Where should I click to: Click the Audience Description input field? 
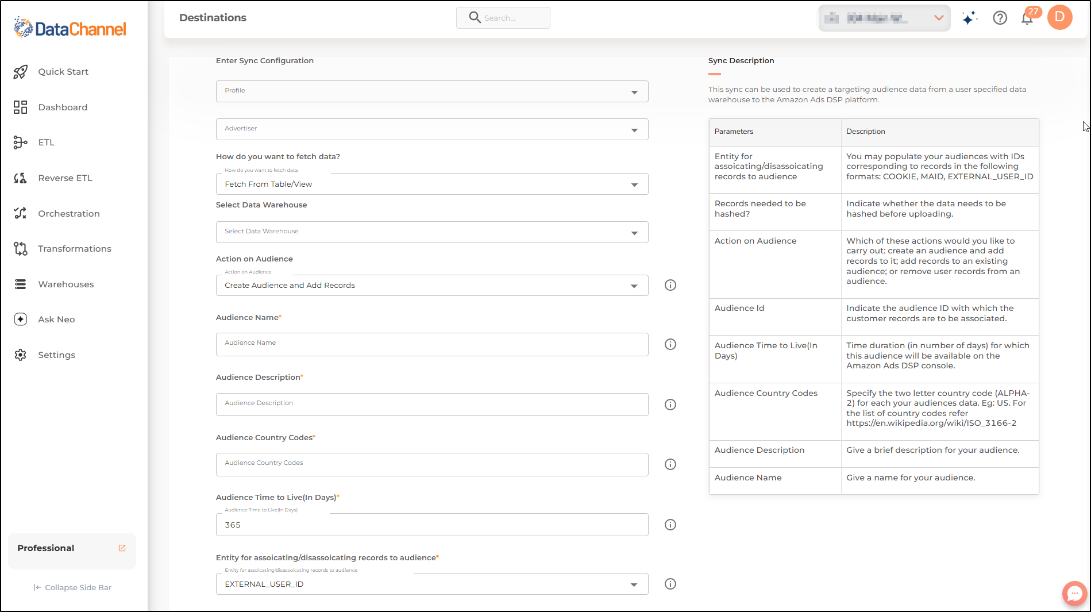[432, 405]
